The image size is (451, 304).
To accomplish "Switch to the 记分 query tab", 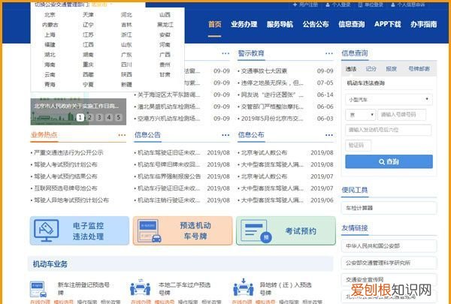I will (371, 69).
